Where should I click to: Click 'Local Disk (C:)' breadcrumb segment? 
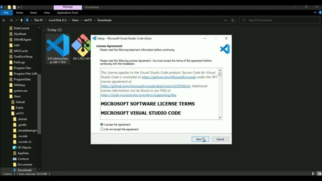(58, 20)
